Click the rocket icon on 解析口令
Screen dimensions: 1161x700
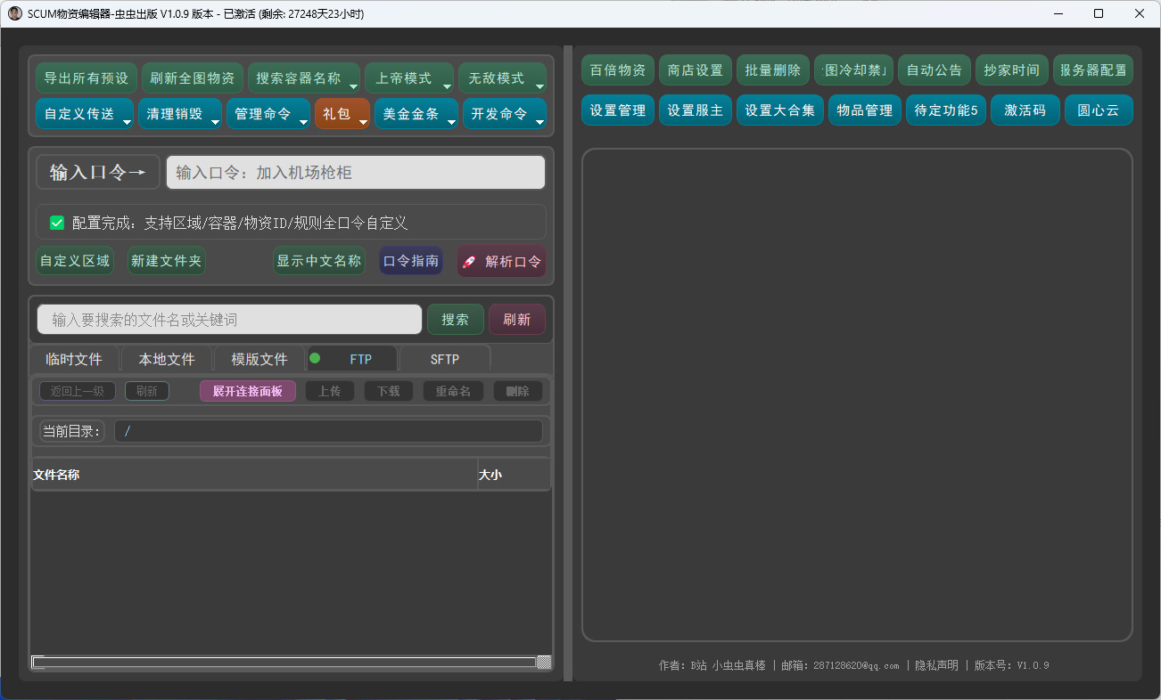pos(469,262)
